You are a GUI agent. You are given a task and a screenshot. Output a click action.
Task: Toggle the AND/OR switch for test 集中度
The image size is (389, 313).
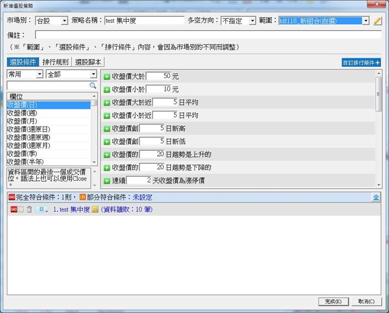click(x=17, y=209)
